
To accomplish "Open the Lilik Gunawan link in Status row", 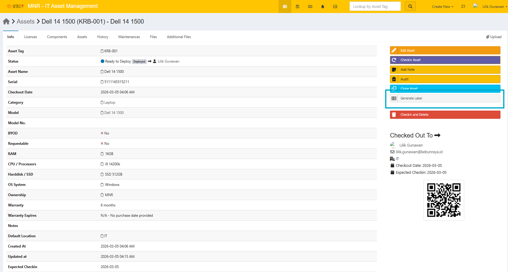I will 168,61.
